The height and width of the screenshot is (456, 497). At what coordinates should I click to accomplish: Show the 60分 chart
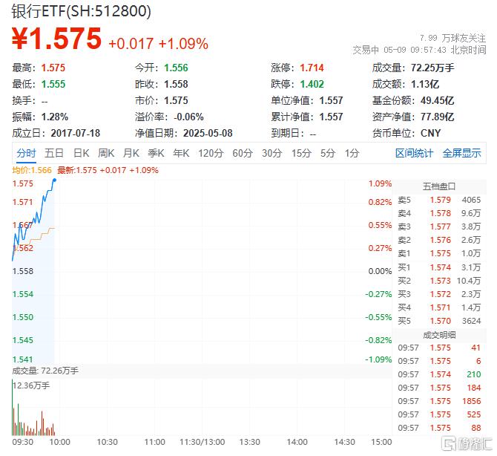(243, 153)
